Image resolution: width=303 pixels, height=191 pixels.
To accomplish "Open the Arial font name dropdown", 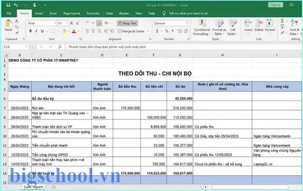I will coord(55,23).
